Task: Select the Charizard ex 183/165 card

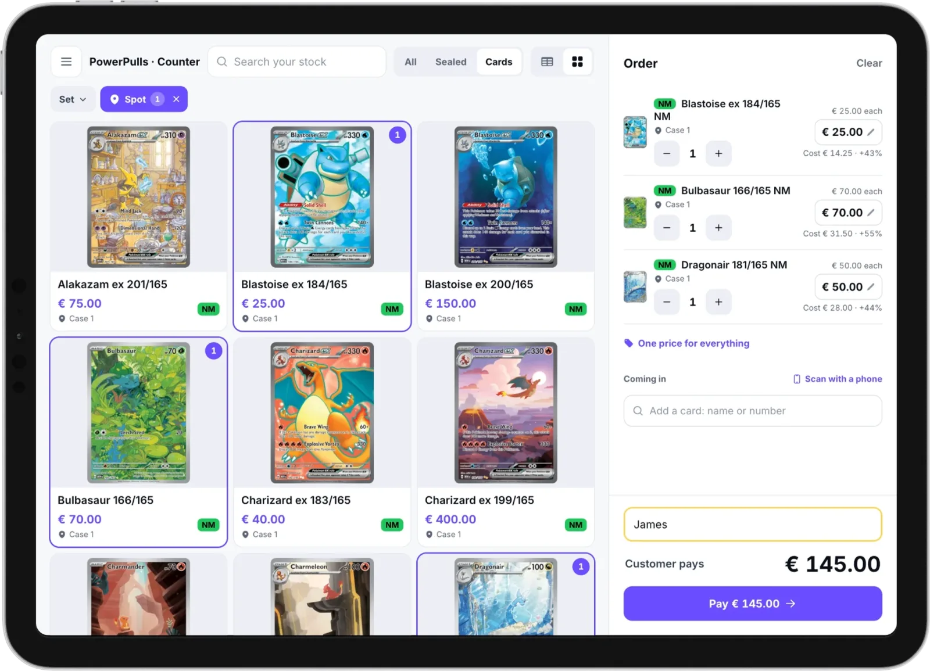Action: point(322,442)
